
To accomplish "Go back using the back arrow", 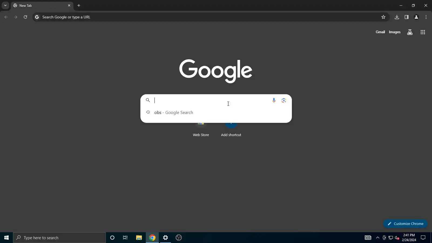I will 6,17.
